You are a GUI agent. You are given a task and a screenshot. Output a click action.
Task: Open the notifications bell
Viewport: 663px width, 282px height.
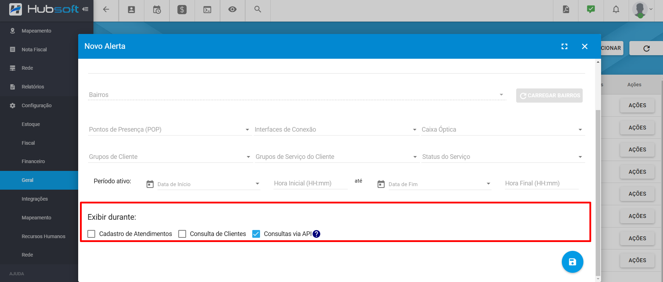pos(616,10)
